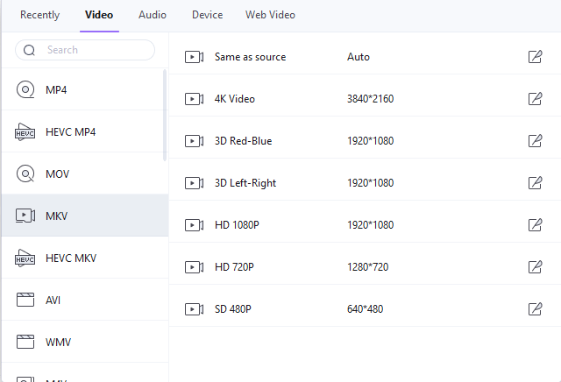The image size is (561, 382).
Task: Edit the SD 480P preset
Action: (x=535, y=309)
